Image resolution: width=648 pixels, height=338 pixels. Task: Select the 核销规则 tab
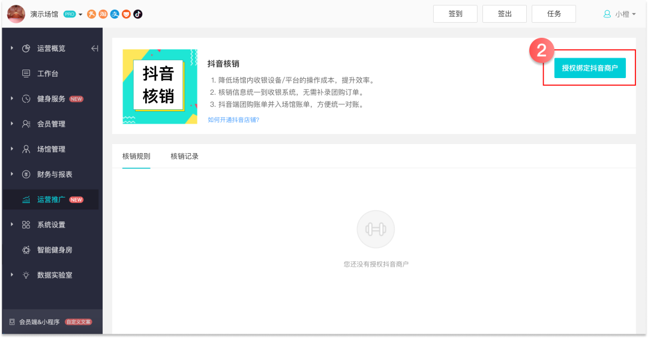pyautogui.click(x=136, y=157)
